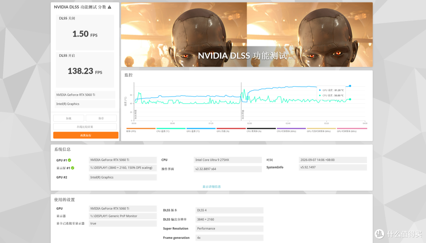Toggle the CPU 温度 (°C) chart legend

[x=171, y=130]
